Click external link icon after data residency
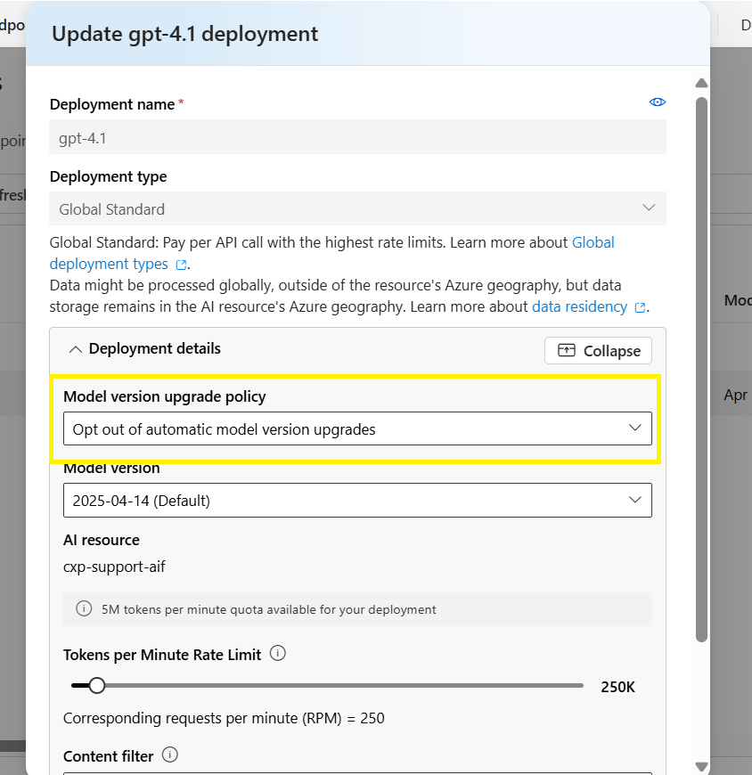Viewport: 752px width, 775px height. pyautogui.click(x=640, y=307)
